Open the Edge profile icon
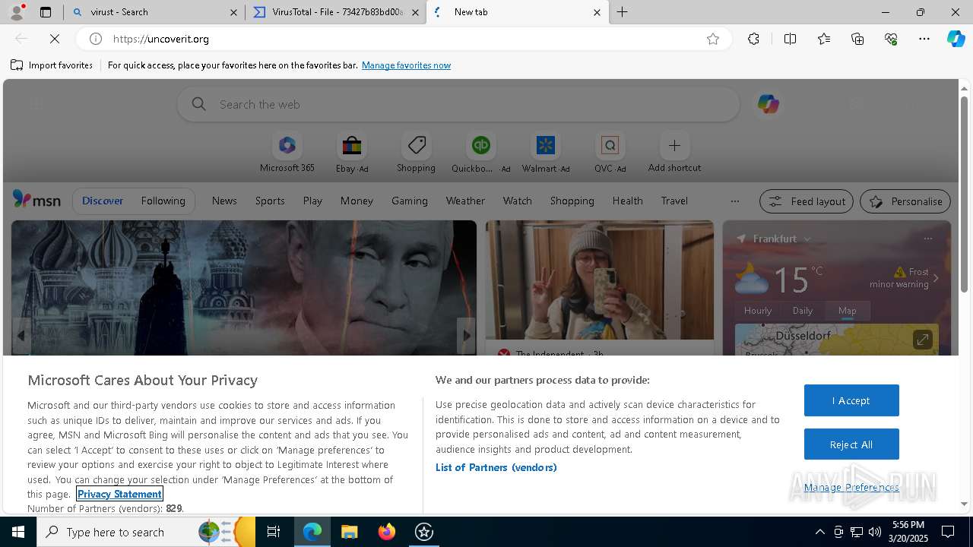This screenshot has width=973, height=547. pos(17,12)
